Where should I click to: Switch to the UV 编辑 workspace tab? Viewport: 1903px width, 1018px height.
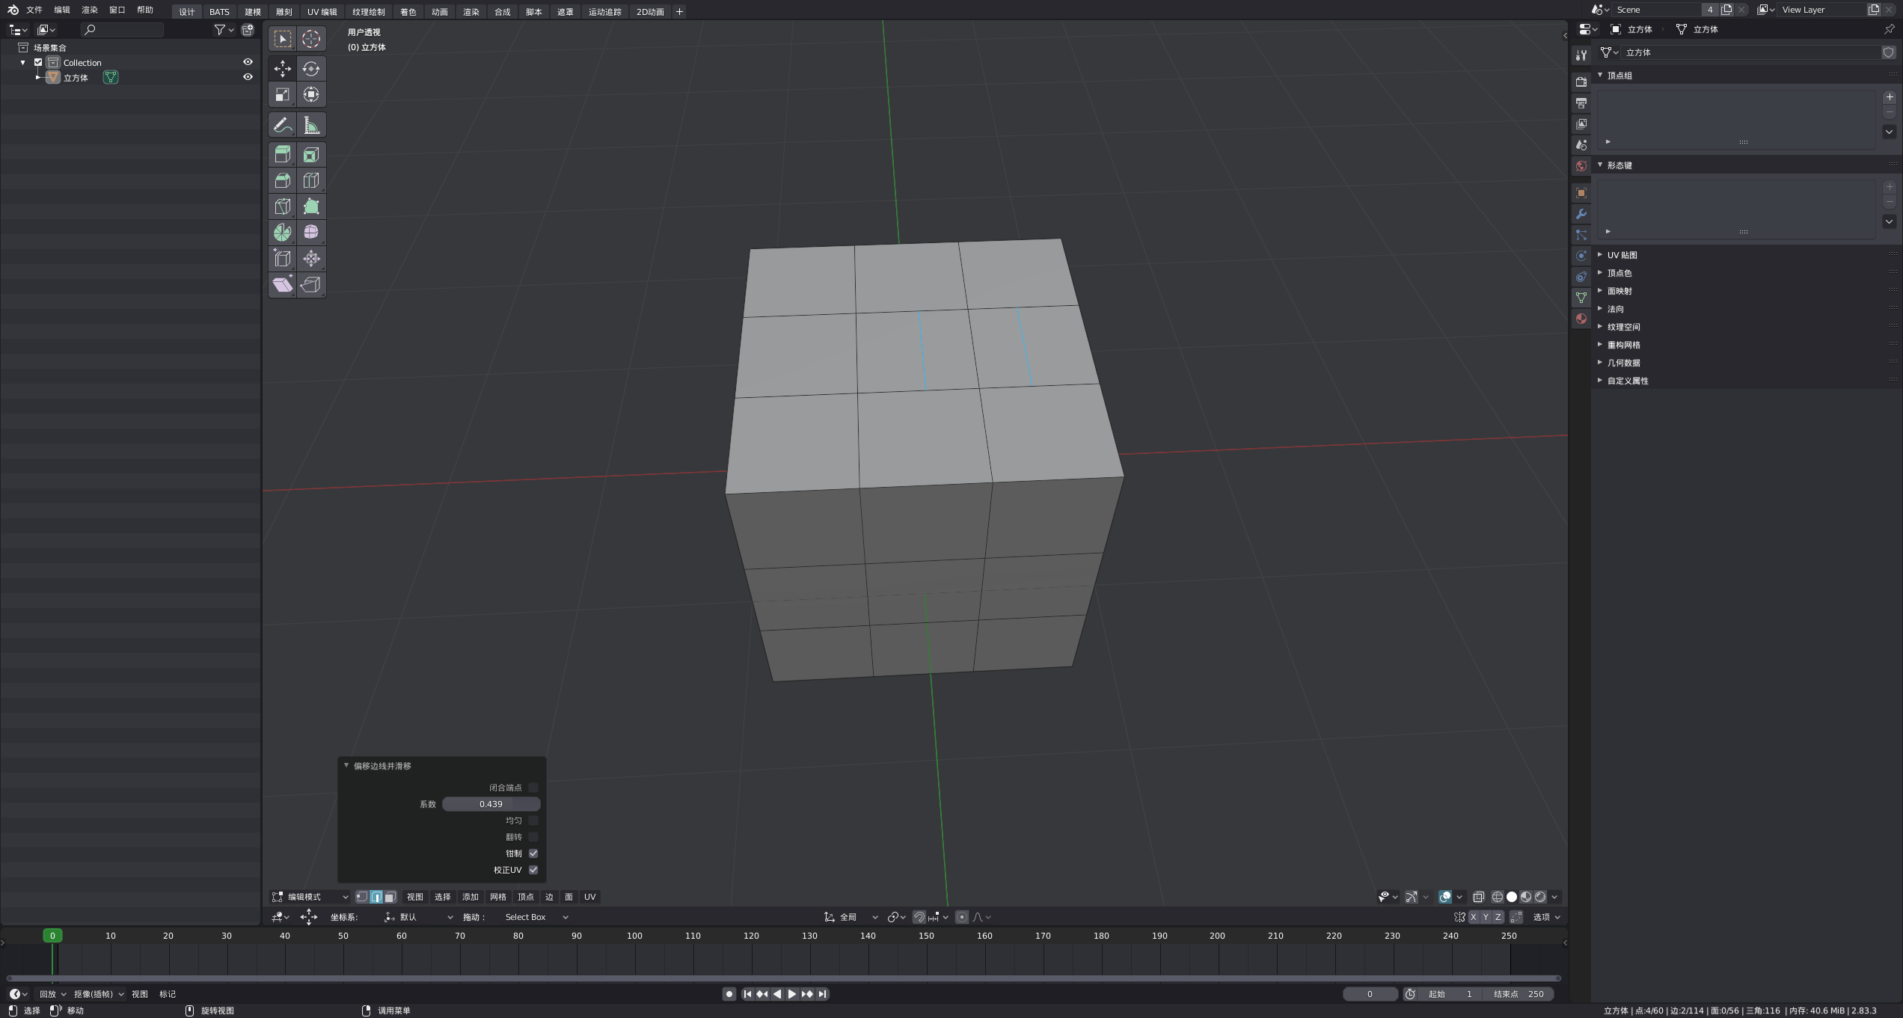(322, 12)
